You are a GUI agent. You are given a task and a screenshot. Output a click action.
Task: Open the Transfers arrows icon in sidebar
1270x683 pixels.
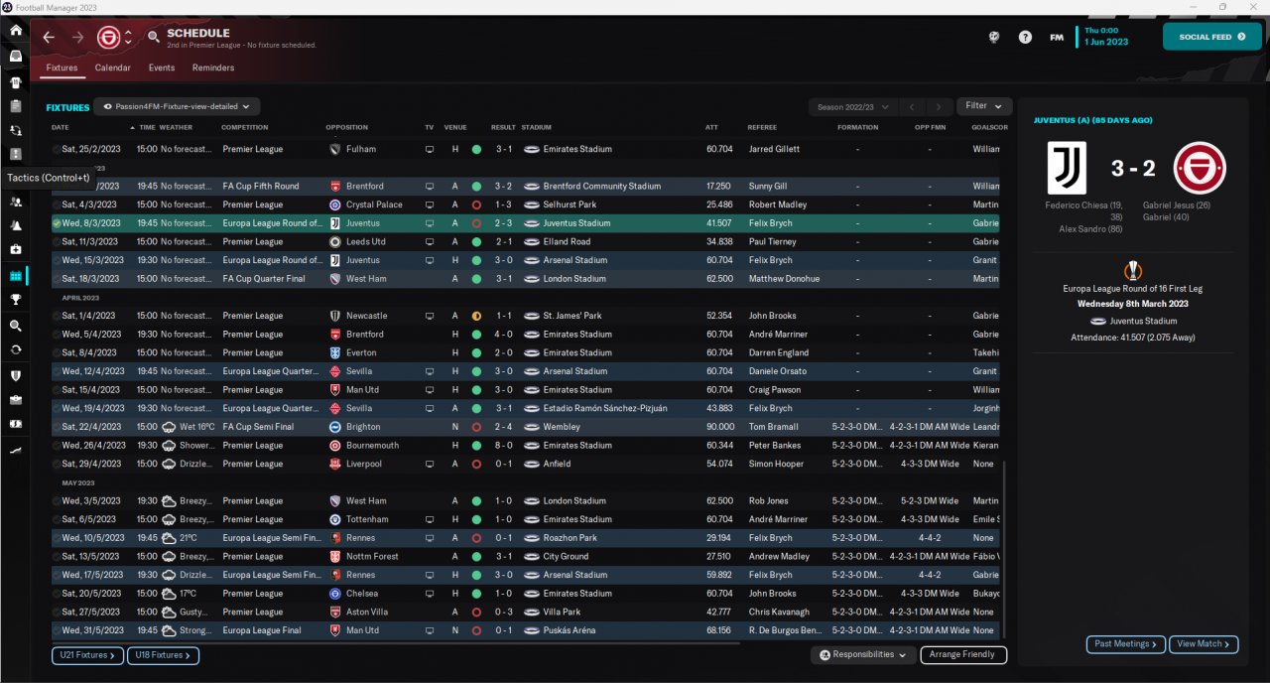(x=16, y=349)
